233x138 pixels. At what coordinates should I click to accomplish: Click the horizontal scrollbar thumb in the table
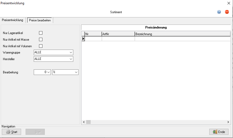click(88, 122)
